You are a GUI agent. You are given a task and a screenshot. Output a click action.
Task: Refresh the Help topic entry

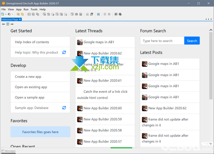(x=64, y=52)
